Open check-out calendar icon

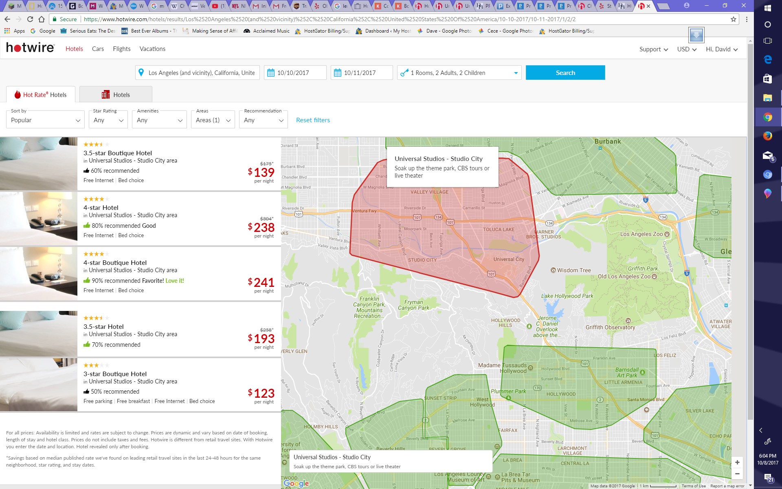[337, 73]
